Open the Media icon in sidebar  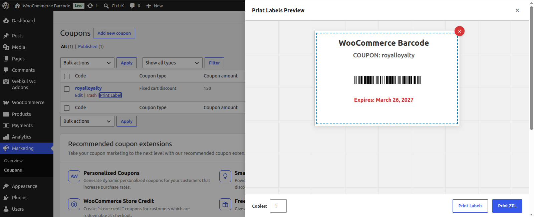tap(6, 47)
